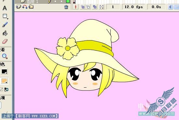This screenshot has height=120, width=179.
Task: Click the Swap Colors icon
Action: click(7, 90)
